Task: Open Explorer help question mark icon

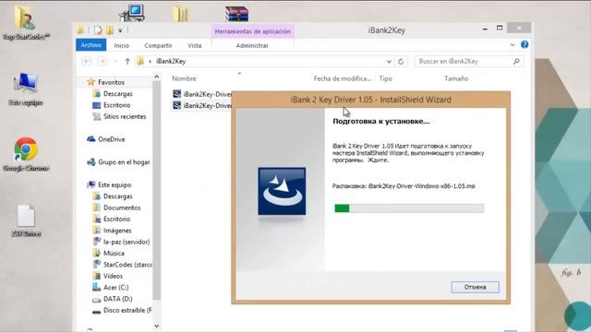Action: pos(525,44)
